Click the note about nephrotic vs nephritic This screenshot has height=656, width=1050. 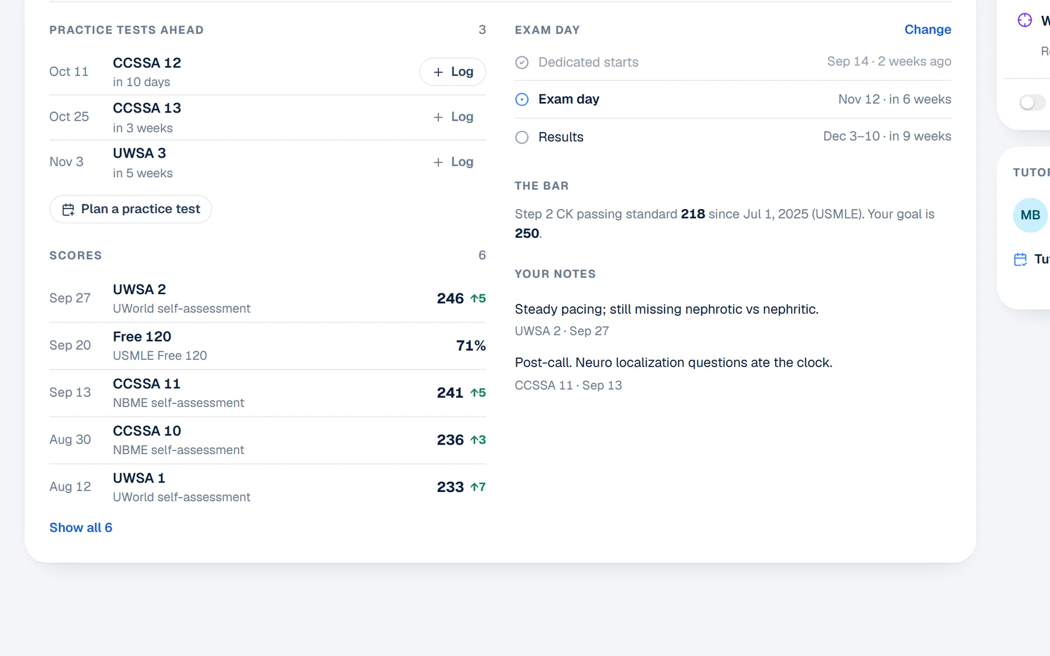pos(666,309)
